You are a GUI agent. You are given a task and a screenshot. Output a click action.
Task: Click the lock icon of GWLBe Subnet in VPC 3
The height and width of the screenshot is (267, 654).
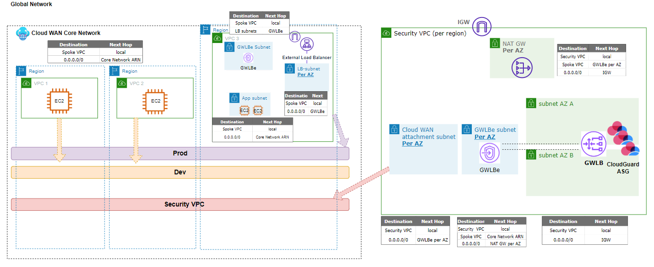229,47
